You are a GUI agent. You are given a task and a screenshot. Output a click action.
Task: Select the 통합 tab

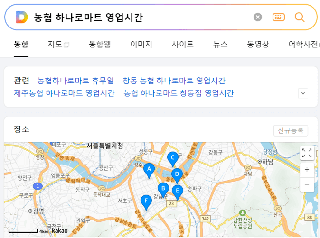coord(21,44)
